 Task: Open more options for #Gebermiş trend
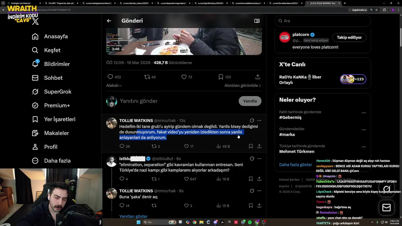coord(363,113)
